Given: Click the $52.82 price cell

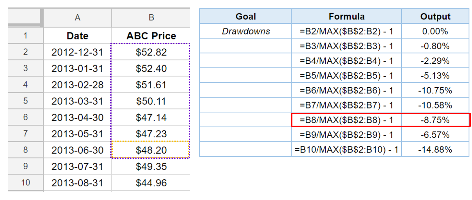Looking at the screenshot, I should click(x=151, y=52).
